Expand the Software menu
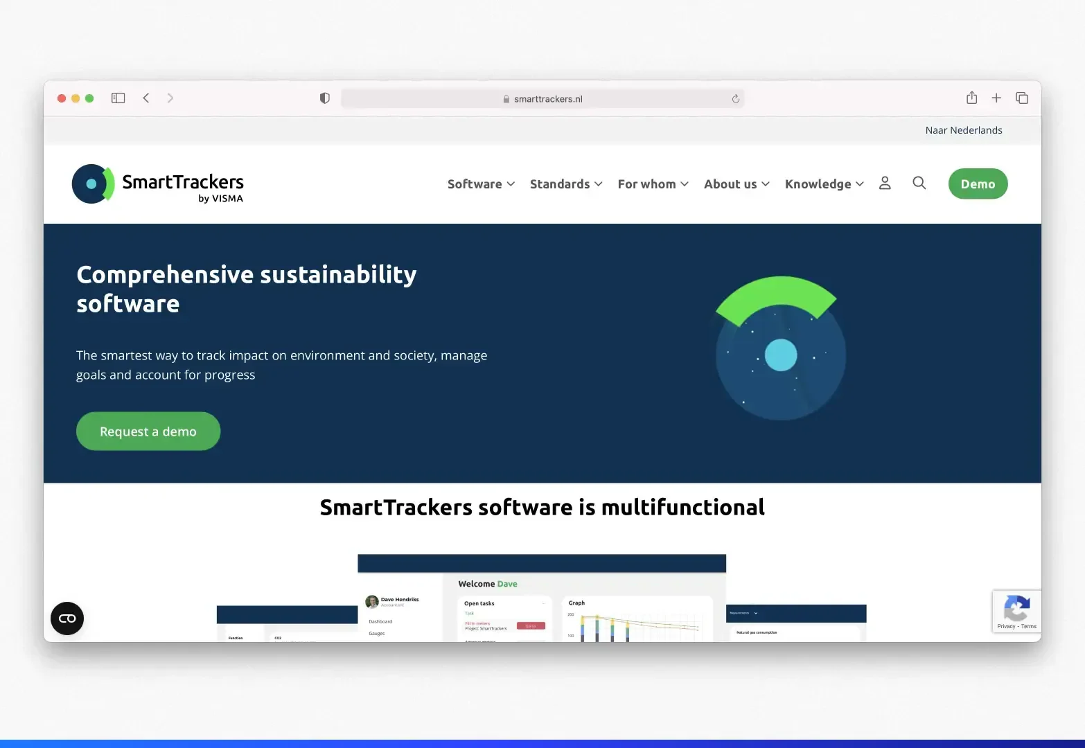This screenshot has width=1085, height=748. pos(481,184)
